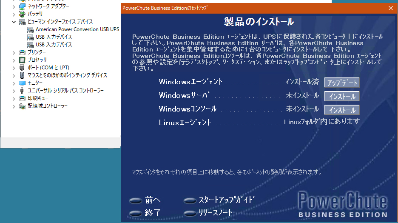Click インストール button for Windowsサーバ
This screenshot has height=223, width=398.
(x=342, y=96)
